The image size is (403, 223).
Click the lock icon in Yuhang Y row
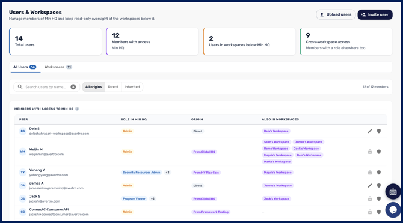[370, 173]
